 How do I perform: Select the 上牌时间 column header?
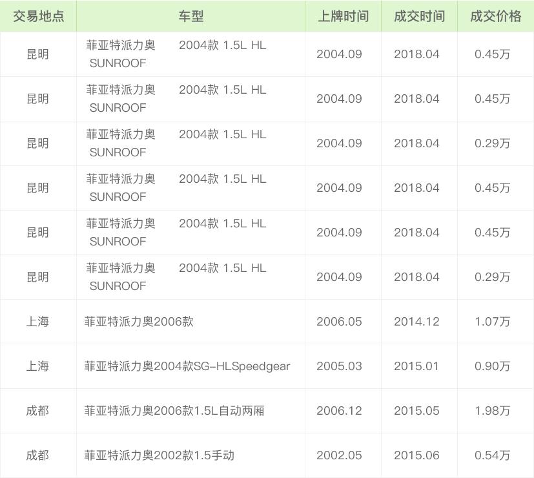[344, 16]
